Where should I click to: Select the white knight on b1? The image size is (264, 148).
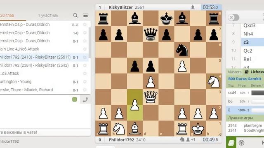[x=119, y=129]
